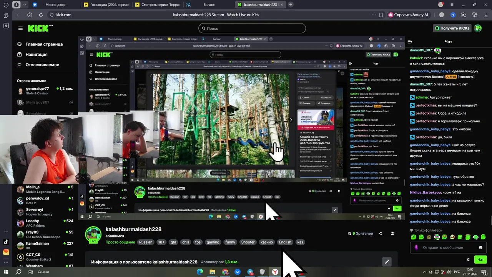The width and height of the screenshot is (492, 277).
Task: Click the Получить KICKs button
Action: point(452,28)
